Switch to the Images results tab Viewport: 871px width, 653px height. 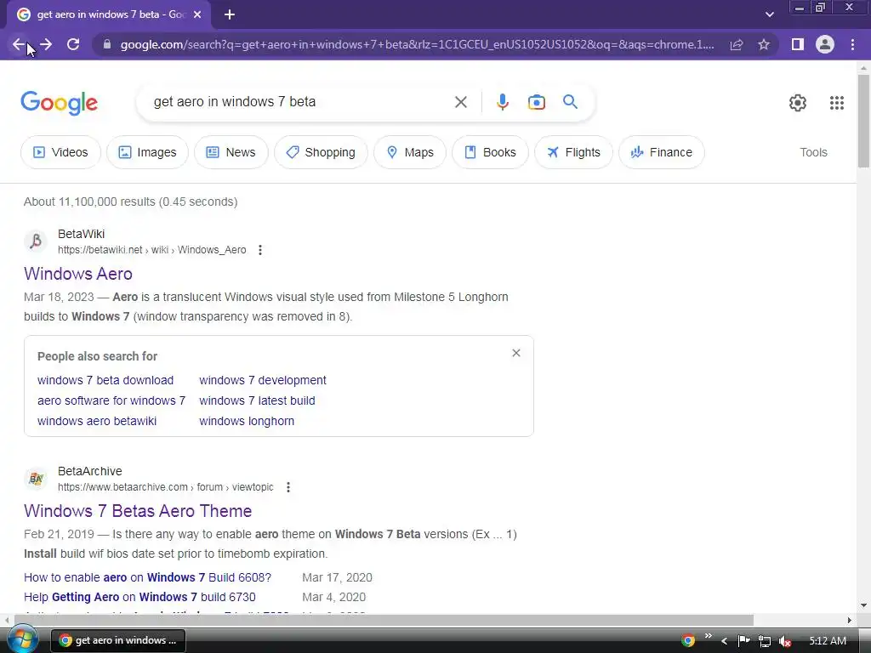147,152
